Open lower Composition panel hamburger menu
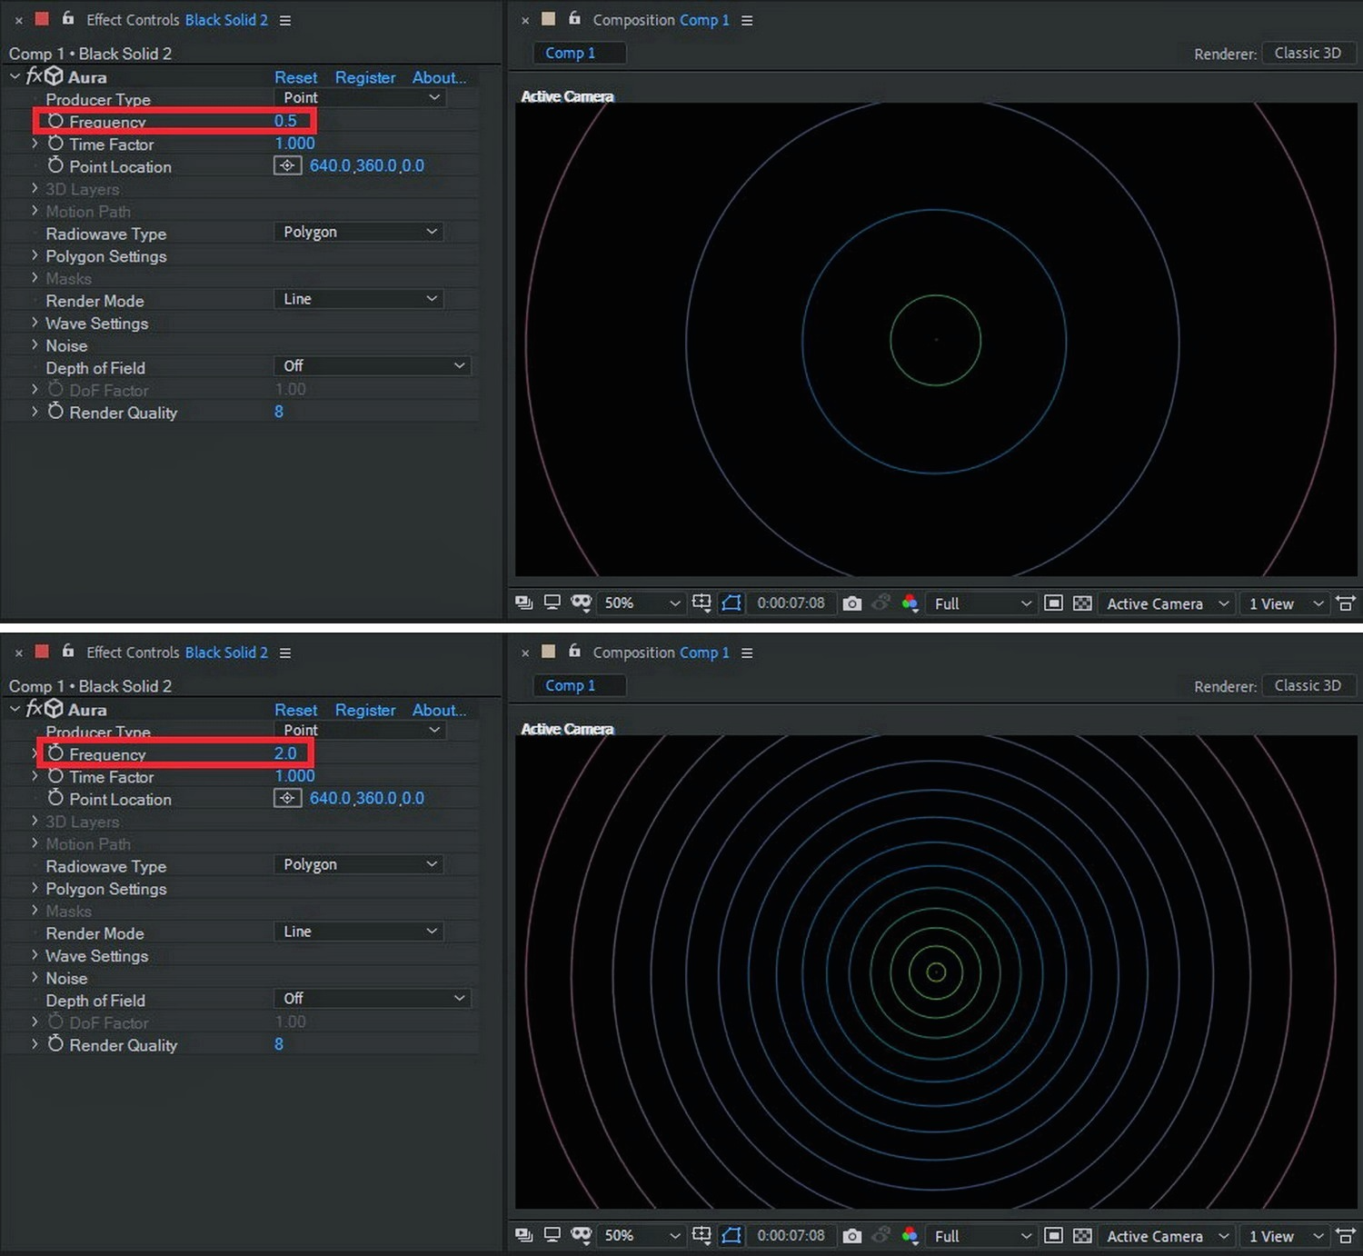This screenshot has height=1256, width=1363. click(747, 653)
